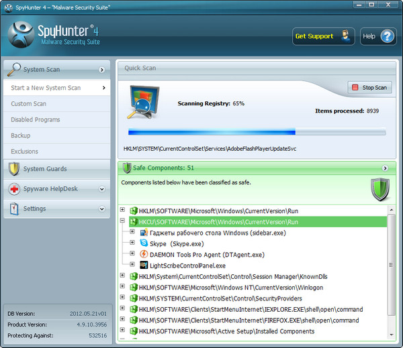403x348 pixels.
Task: Click the Spyware HelpDesk red cross icon
Action: coord(13,189)
